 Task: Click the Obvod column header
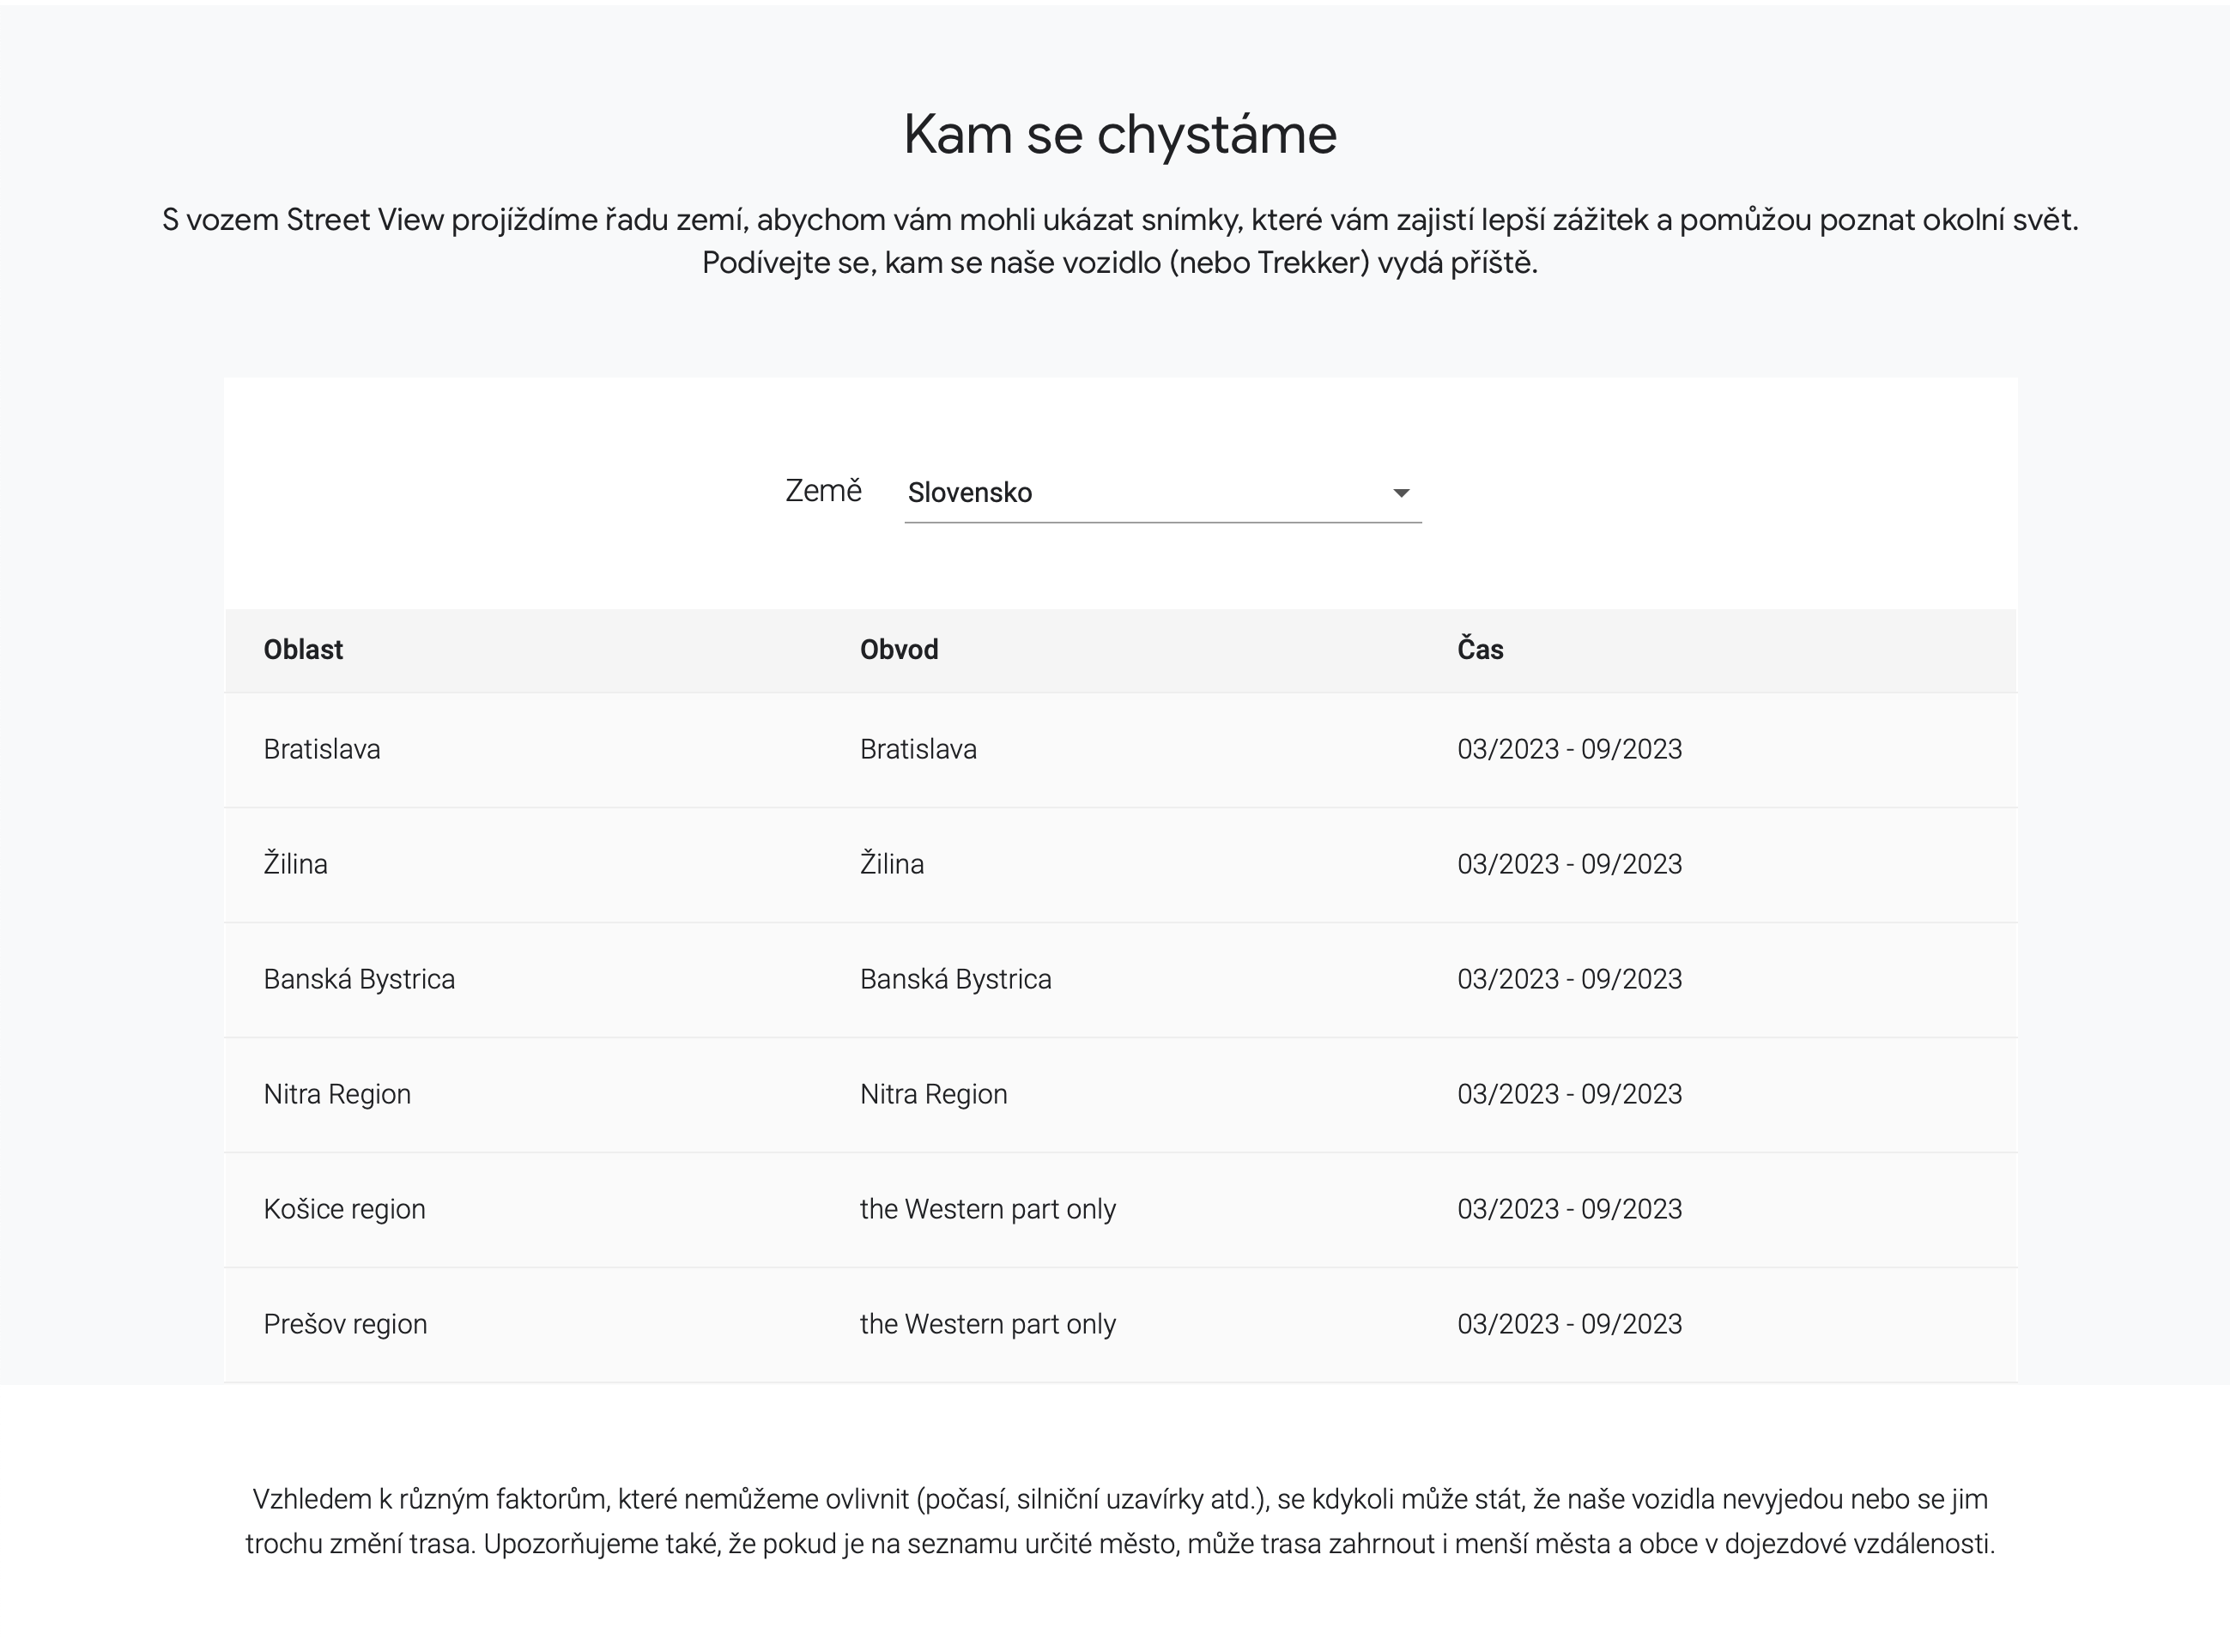(x=898, y=650)
